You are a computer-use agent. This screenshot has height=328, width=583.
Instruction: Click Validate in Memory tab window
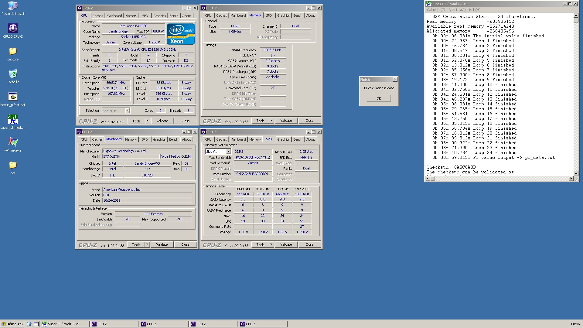pos(286,121)
